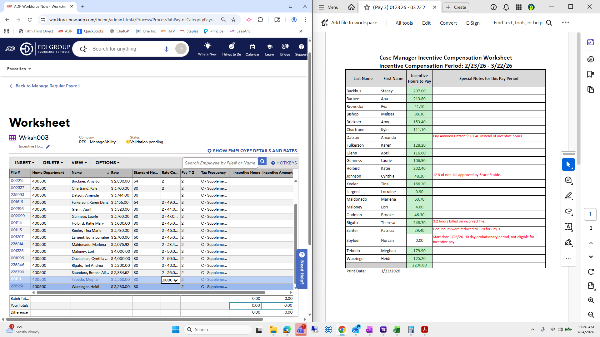Screen dimensions: 600x337
Task: Open the Acrobat AI Assistant panel
Action: pos(591,42)
